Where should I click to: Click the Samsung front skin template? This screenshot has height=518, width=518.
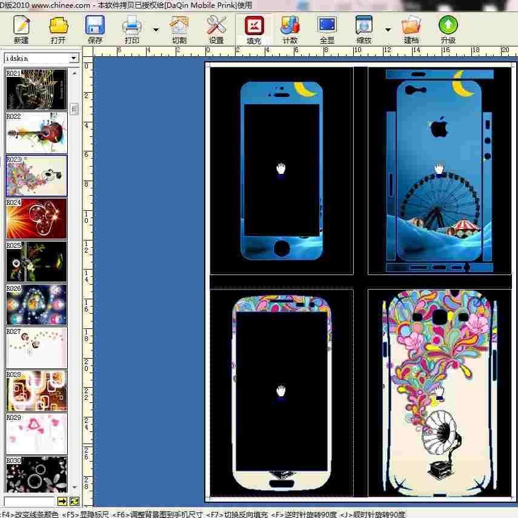(282, 393)
